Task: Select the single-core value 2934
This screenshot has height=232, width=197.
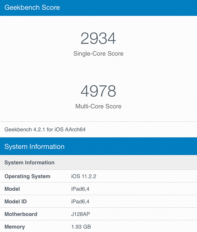Action: tap(98, 38)
